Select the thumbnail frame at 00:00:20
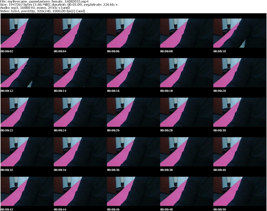Viewport: 267px width, 211px height. (x=240, y=73)
